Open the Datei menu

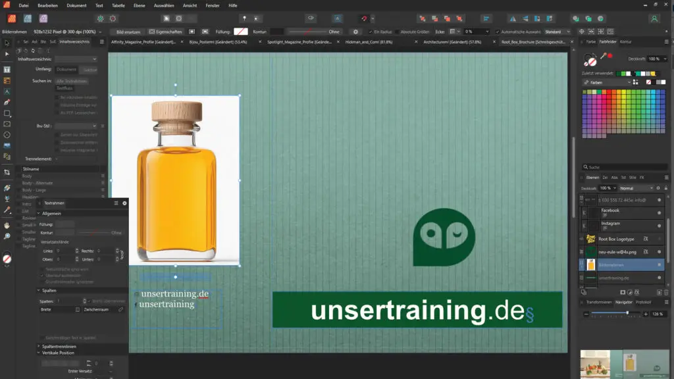(24, 5)
